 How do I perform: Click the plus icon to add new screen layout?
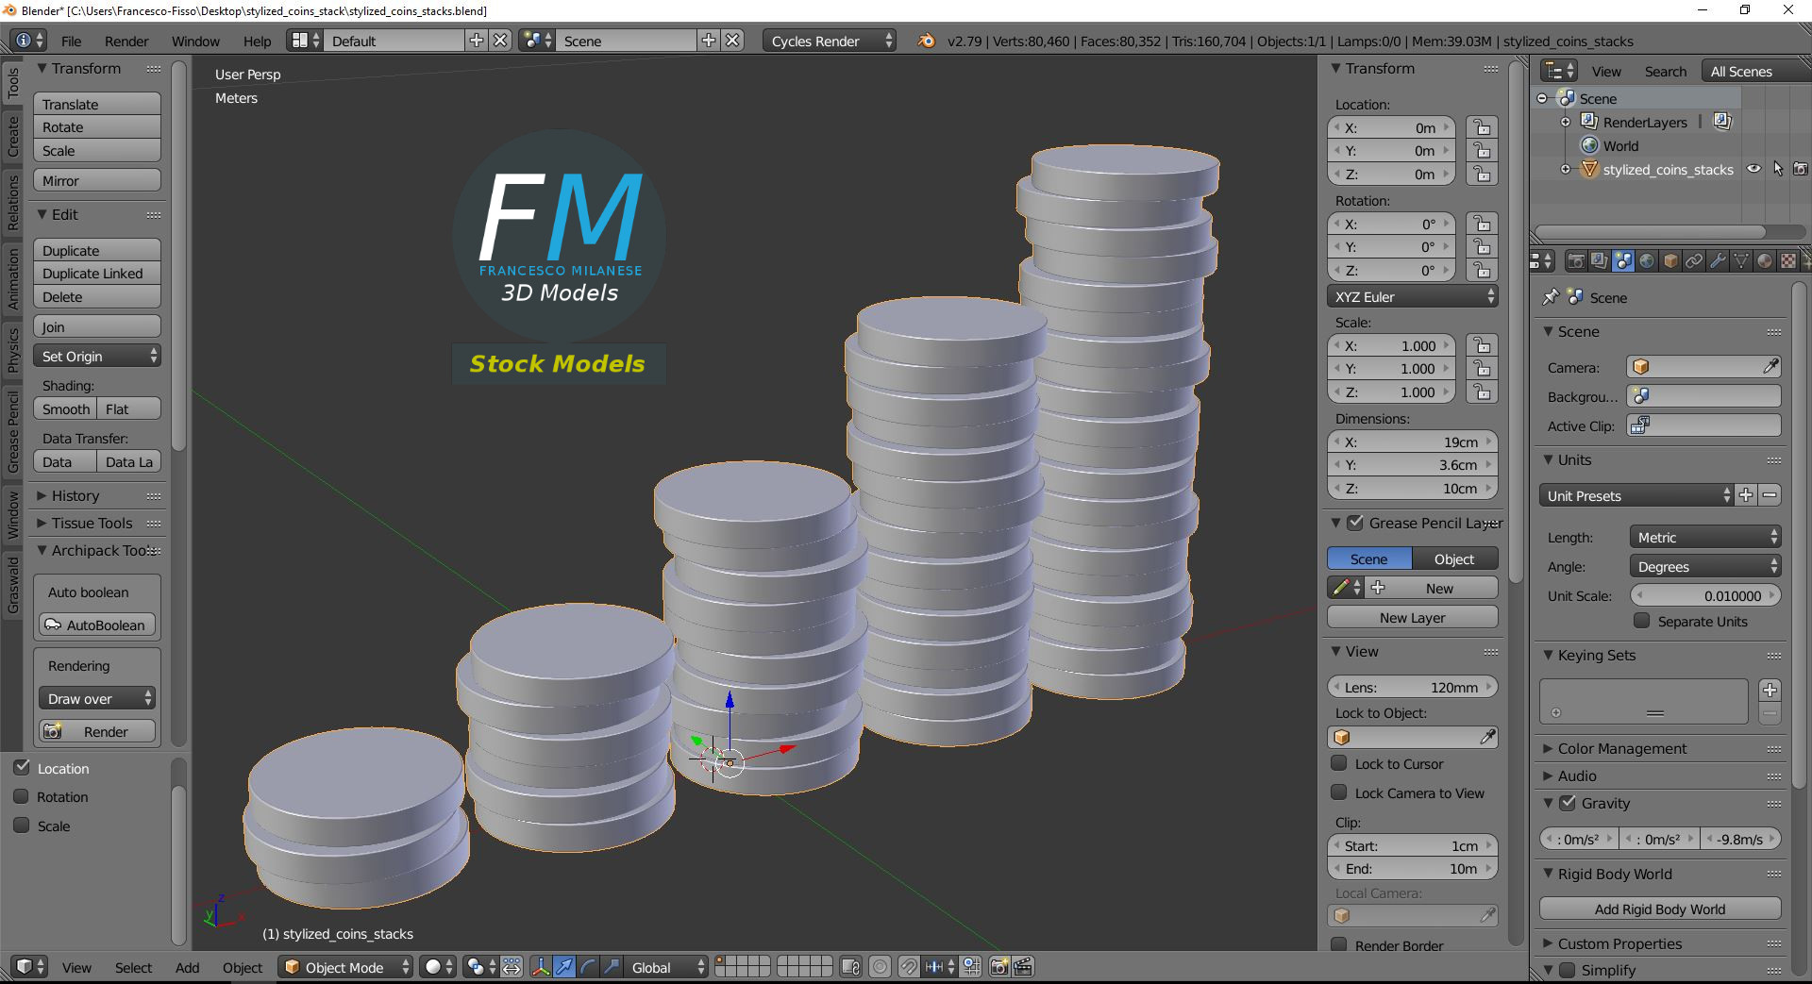tap(477, 41)
